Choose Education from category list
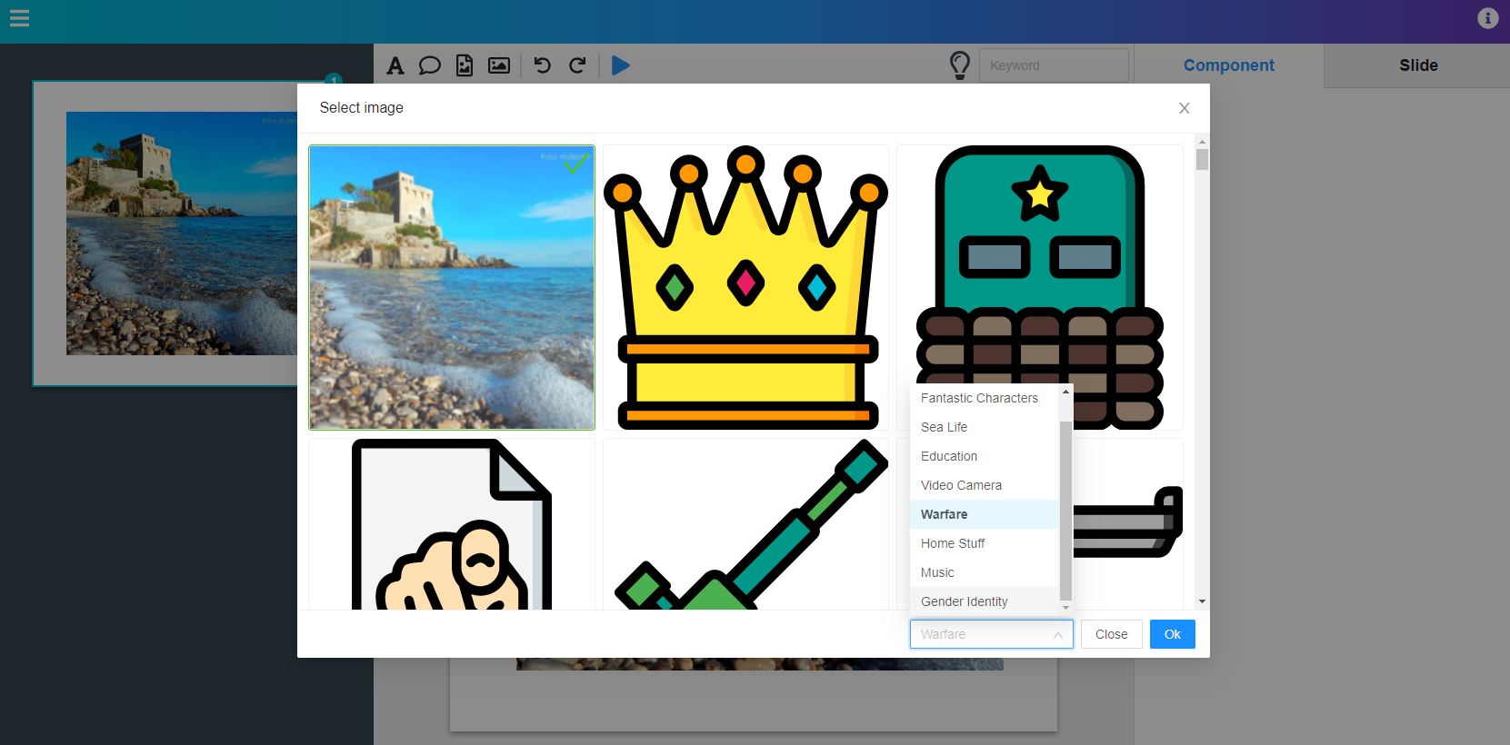The height and width of the screenshot is (745, 1510). 948,456
